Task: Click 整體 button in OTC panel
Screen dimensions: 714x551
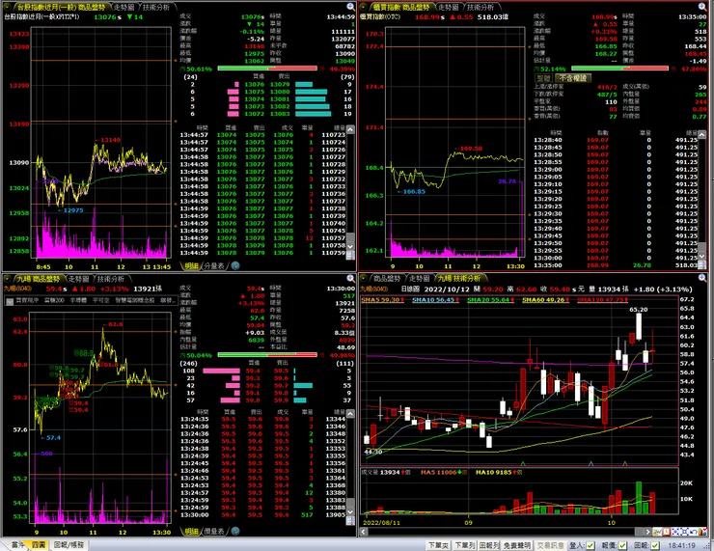Action: click(x=543, y=78)
